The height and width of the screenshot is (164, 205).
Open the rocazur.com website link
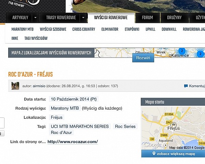pyautogui.click(x=72, y=142)
